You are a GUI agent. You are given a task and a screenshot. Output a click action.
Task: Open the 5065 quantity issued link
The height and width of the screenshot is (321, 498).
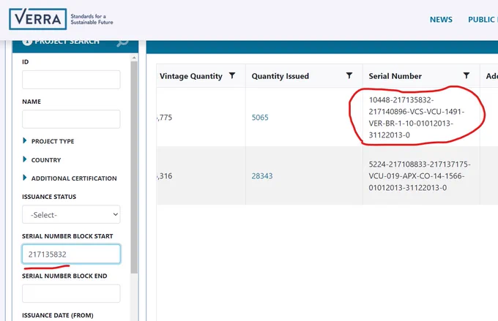point(260,118)
